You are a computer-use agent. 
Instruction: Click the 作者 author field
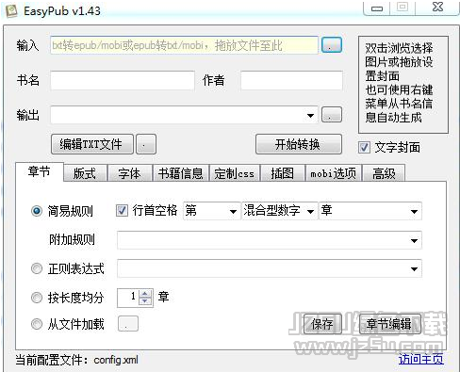pos(291,81)
